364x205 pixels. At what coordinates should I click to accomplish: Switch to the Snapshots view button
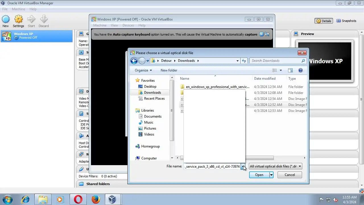(x=346, y=21)
